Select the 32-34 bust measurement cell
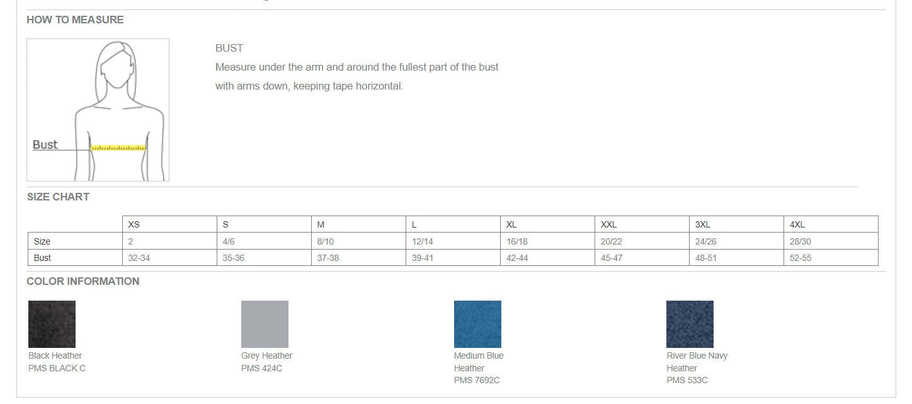The height and width of the screenshot is (404, 912). [x=169, y=258]
